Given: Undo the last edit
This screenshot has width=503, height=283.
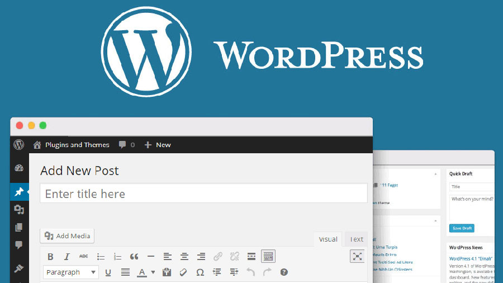Looking at the screenshot, I should tap(250, 272).
